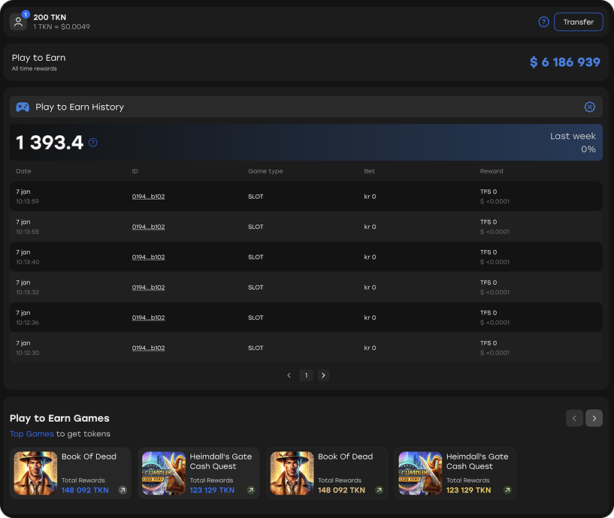Open the arrow icon on last Heimdall's Gate card

(507, 490)
